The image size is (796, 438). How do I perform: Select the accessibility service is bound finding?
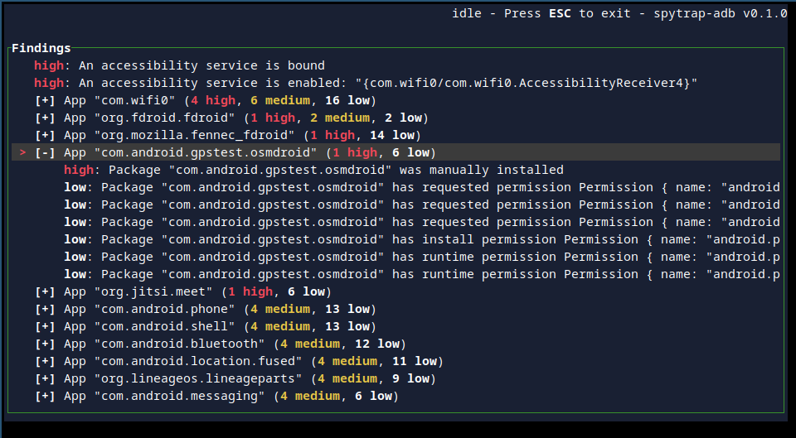tap(179, 66)
